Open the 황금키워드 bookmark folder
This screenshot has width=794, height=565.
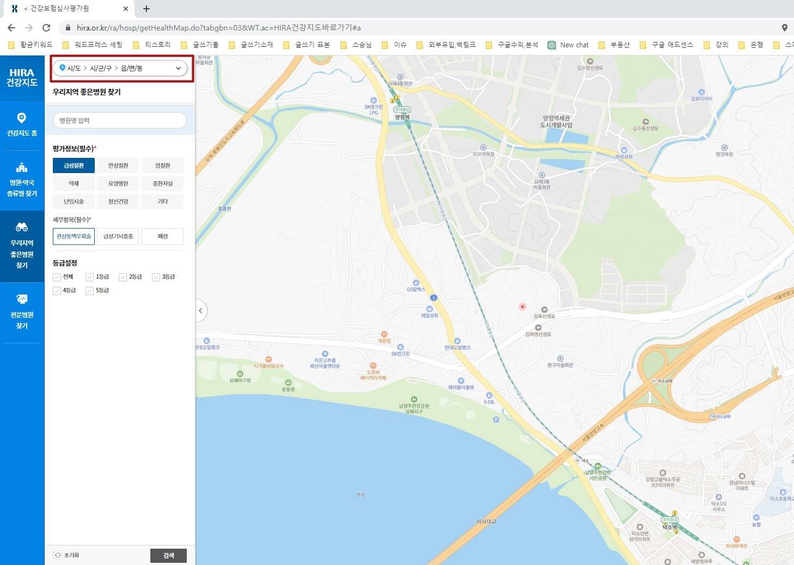click(x=30, y=45)
